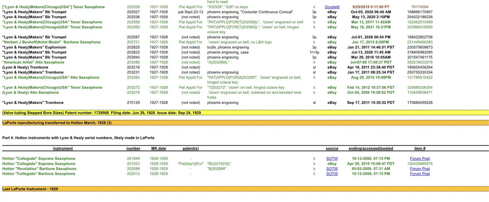Open SOTW link for Revelation Baritone Saxophone

332,169
